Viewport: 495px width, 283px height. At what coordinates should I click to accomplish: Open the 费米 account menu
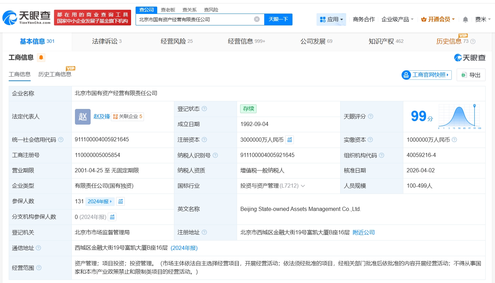coord(483,19)
